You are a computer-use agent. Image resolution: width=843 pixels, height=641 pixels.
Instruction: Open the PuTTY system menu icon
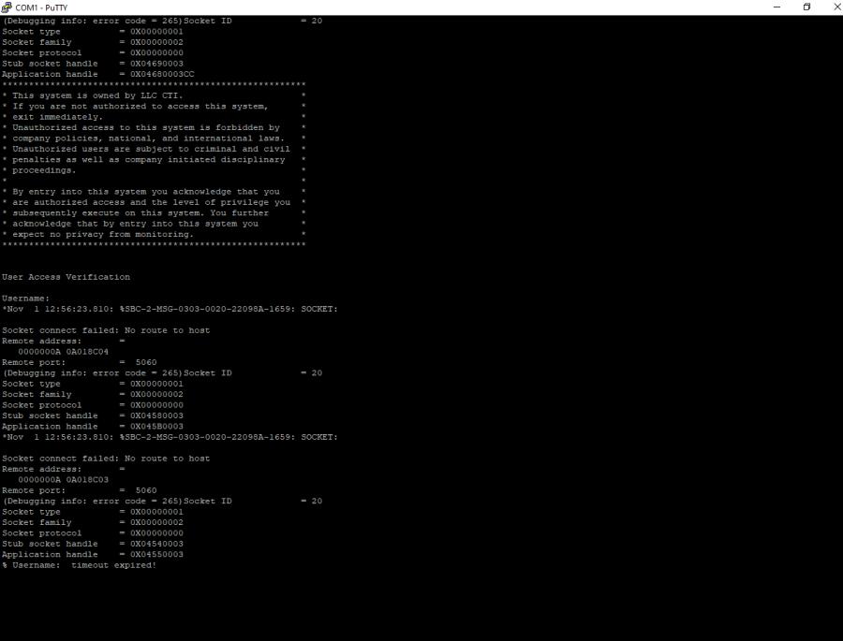coord(7,7)
